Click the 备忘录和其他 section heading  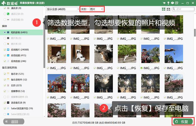[9, 68]
